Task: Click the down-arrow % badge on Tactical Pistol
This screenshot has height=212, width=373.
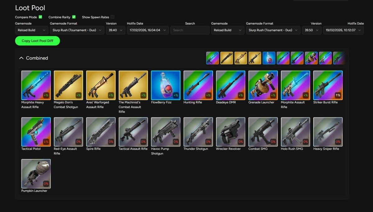Action: pyautogui.click(x=46, y=142)
